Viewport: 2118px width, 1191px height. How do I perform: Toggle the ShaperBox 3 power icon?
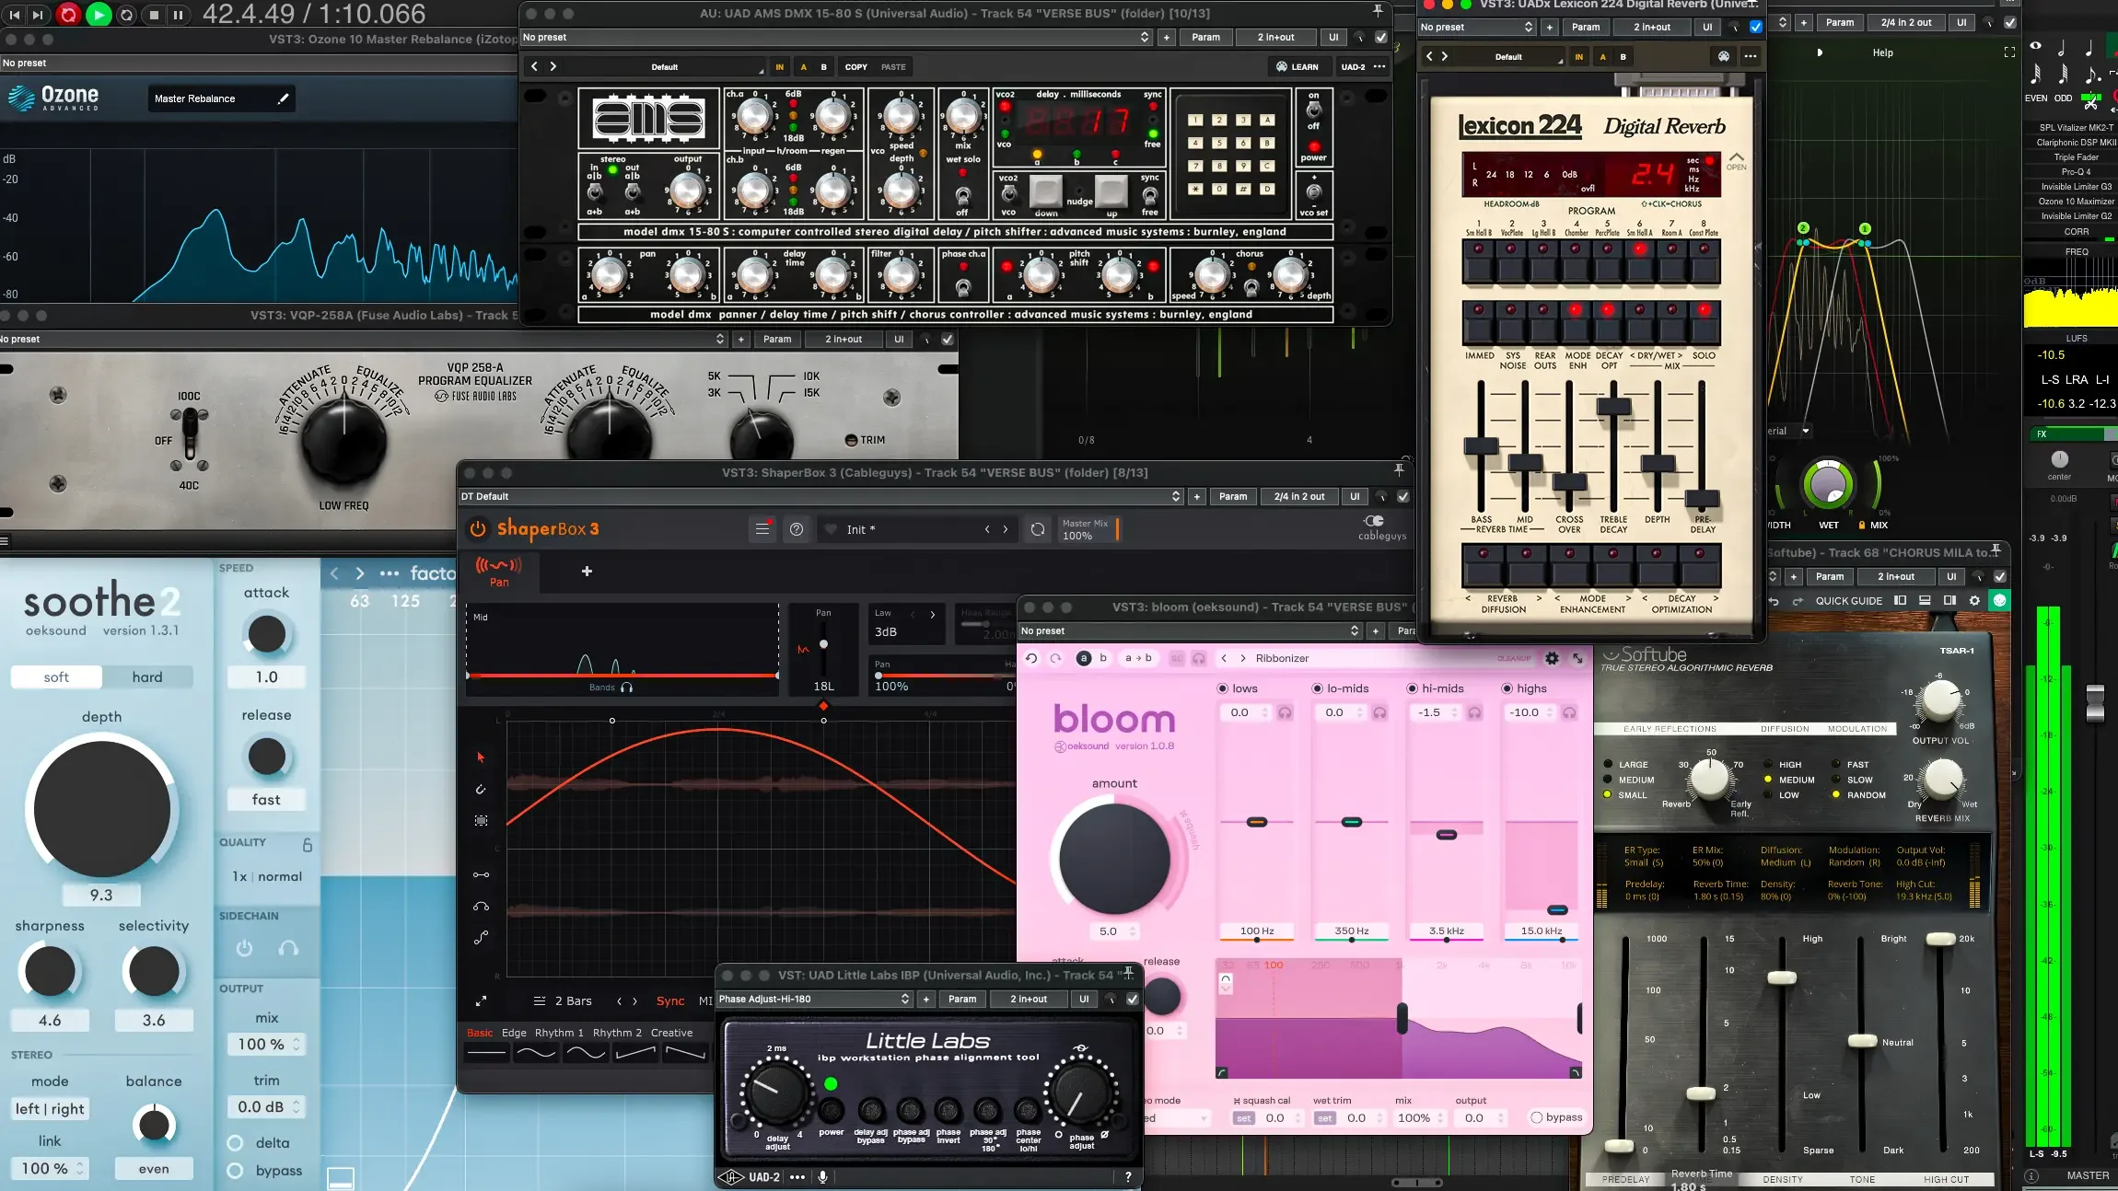click(x=478, y=529)
